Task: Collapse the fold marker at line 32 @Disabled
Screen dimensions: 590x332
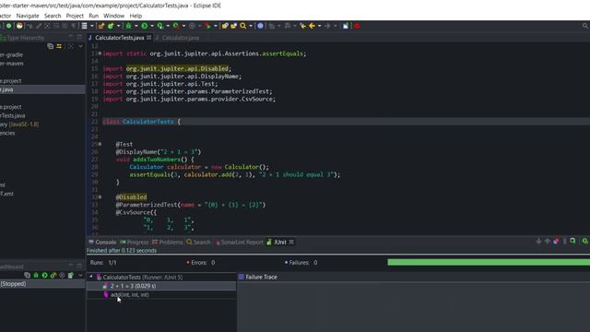Action: [x=100, y=196]
